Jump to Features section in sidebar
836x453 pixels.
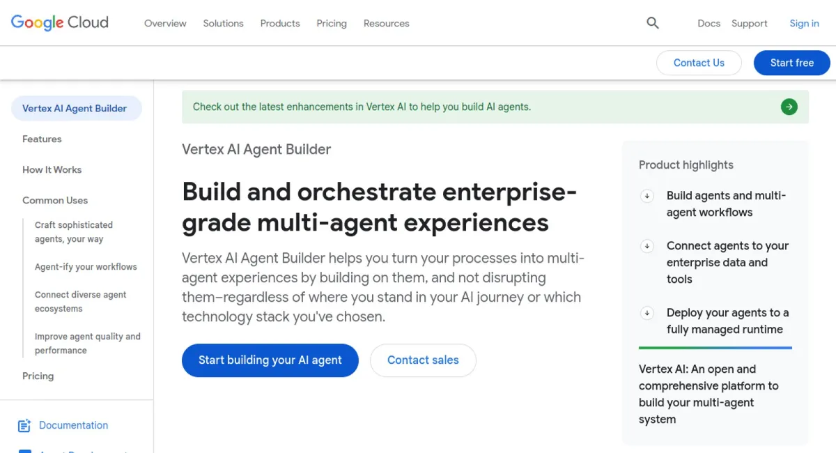coord(42,139)
